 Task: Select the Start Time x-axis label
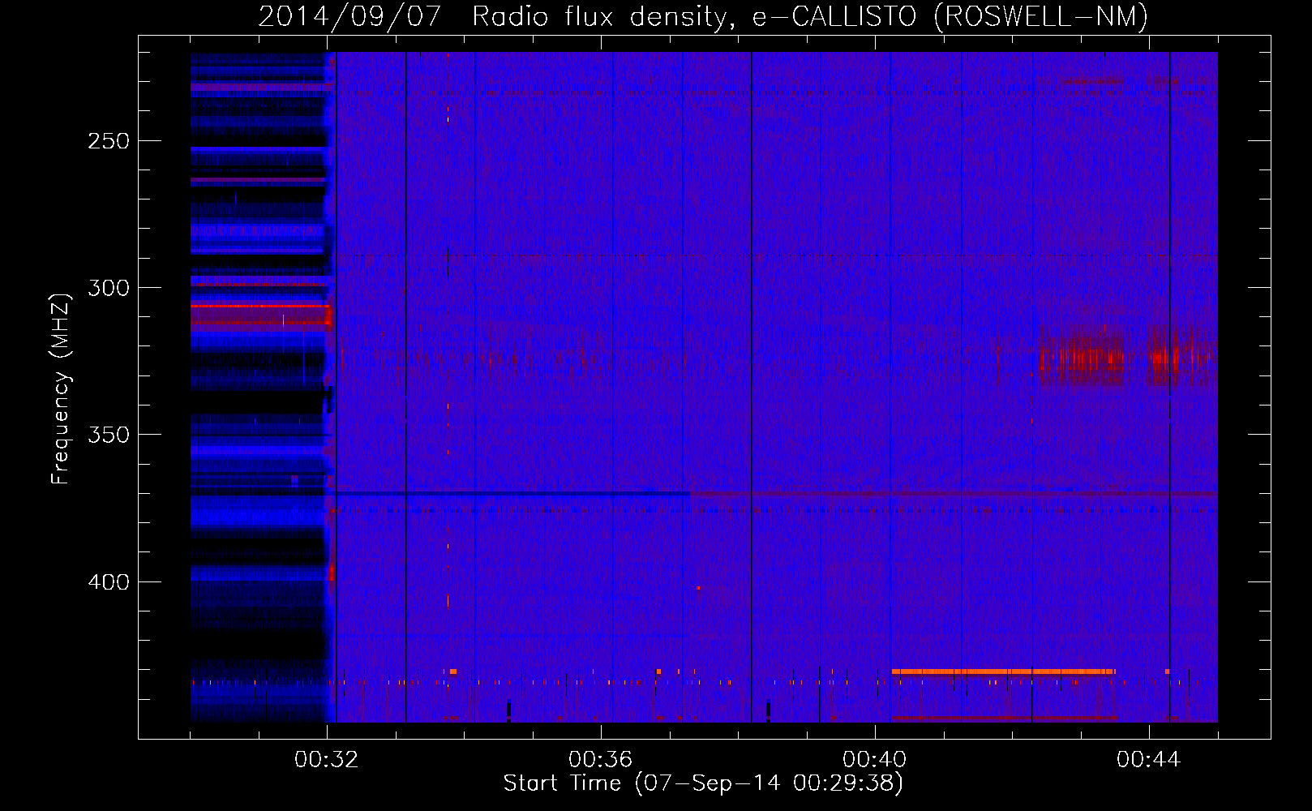702,783
